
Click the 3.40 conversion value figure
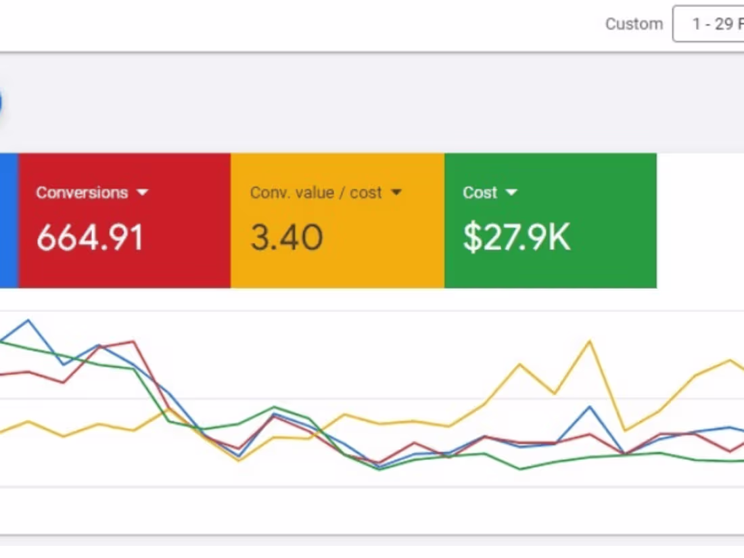coord(286,237)
